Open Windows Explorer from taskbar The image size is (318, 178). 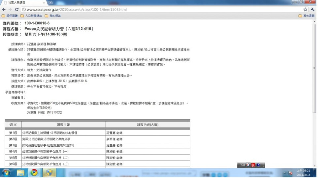coord(21,173)
